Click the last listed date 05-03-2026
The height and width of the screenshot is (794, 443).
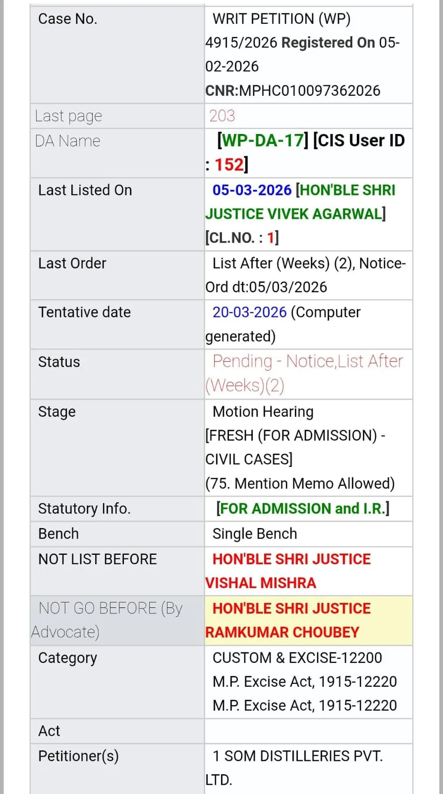pyautogui.click(x=252, y=190)
